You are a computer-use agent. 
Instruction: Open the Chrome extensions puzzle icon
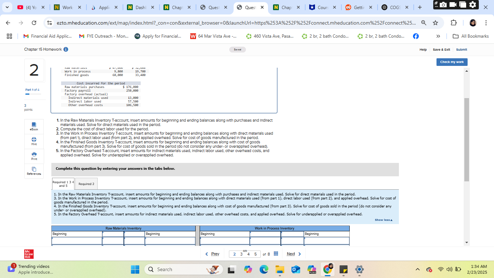coord(454,23)
